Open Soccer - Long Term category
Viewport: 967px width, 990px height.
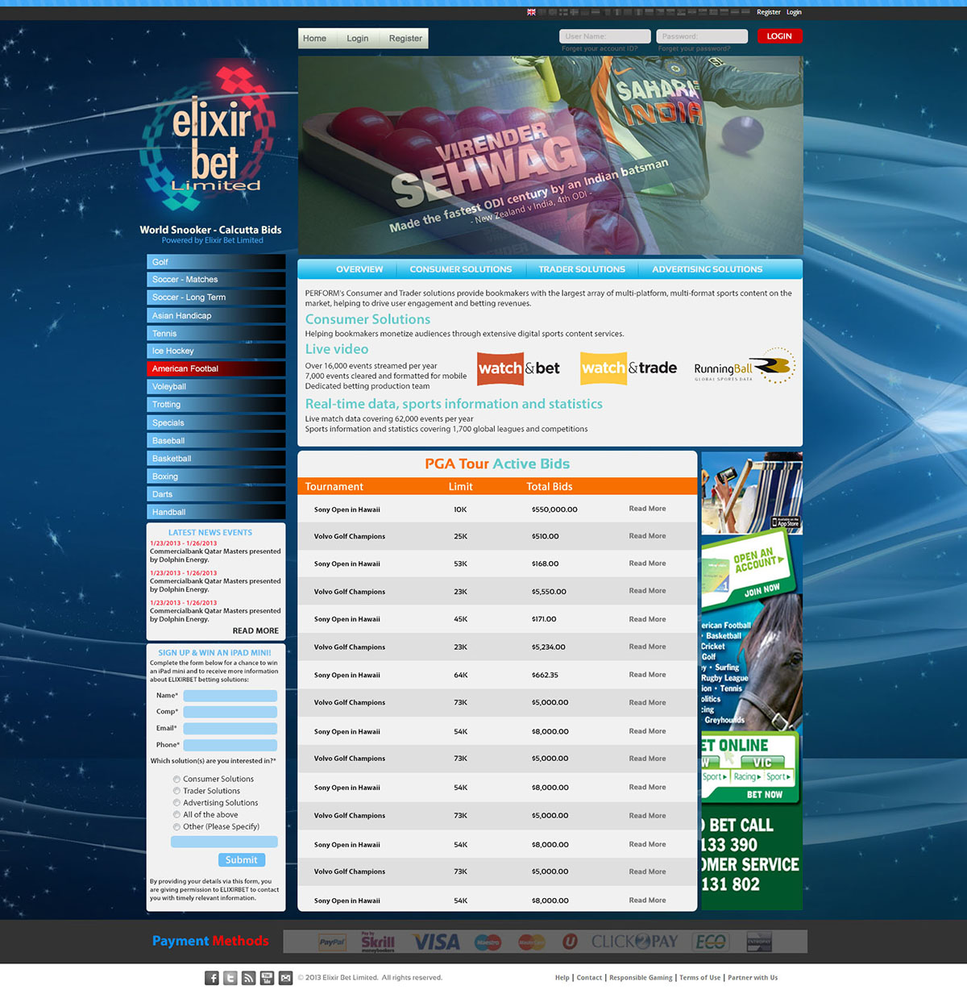click(216, 297)
